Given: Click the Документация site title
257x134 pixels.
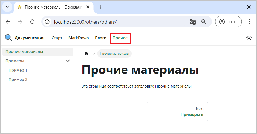Looking at the screenshot, I should pyautogui.click(x=30, y=38).
